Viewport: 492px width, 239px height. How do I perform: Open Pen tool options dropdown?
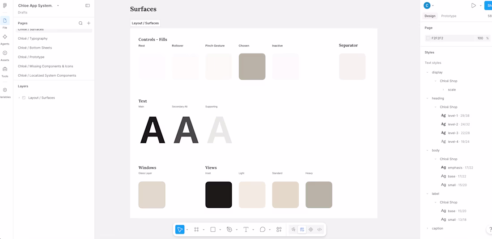point(237,230)
